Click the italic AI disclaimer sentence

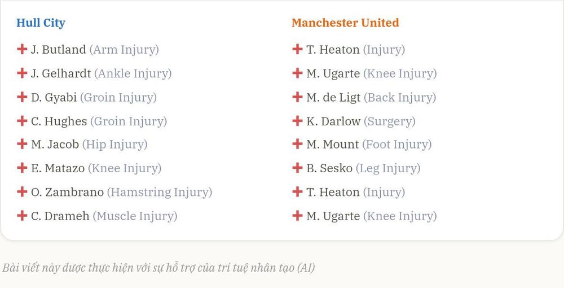tap(158, 268)
